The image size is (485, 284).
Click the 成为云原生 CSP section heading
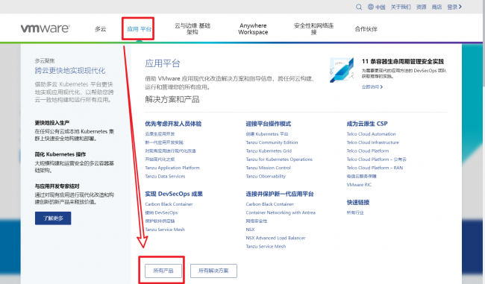click(367, 124)
